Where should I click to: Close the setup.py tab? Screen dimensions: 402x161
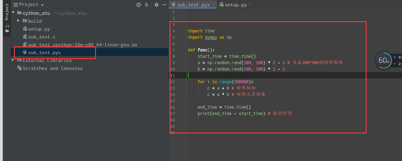point(250,4)
